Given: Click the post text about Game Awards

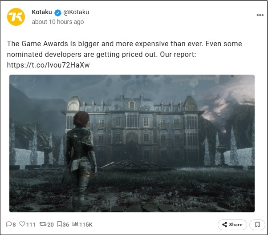Looking at the screenshot, I should pyautogui.click(x=125, y=49).
